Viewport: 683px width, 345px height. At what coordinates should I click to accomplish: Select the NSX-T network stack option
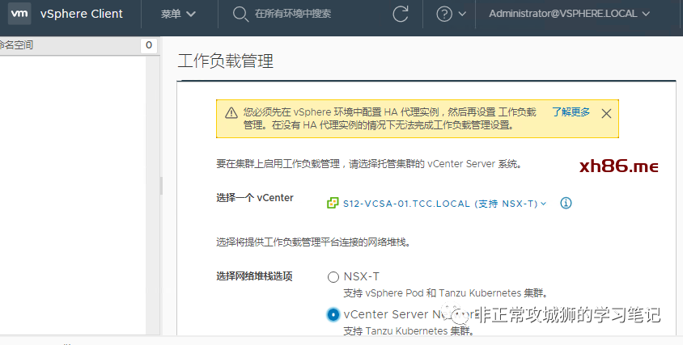(x=333, y=277)
